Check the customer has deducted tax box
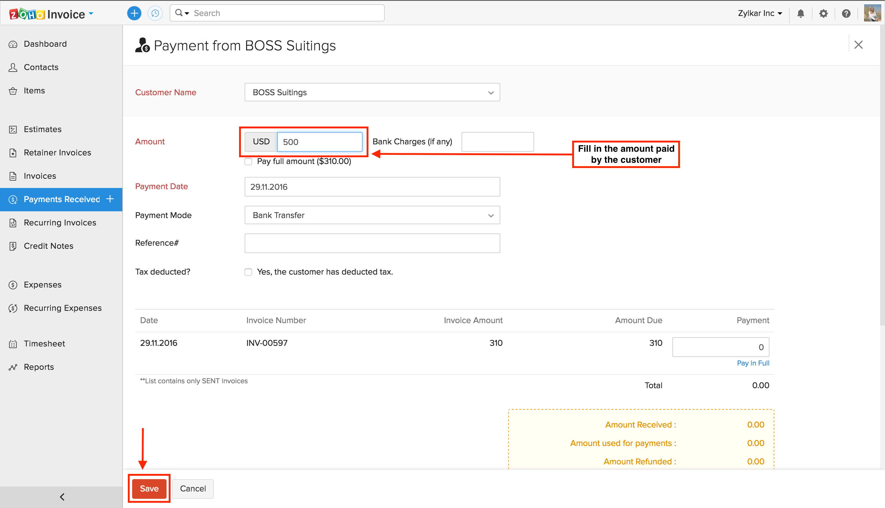 point(248,272)
